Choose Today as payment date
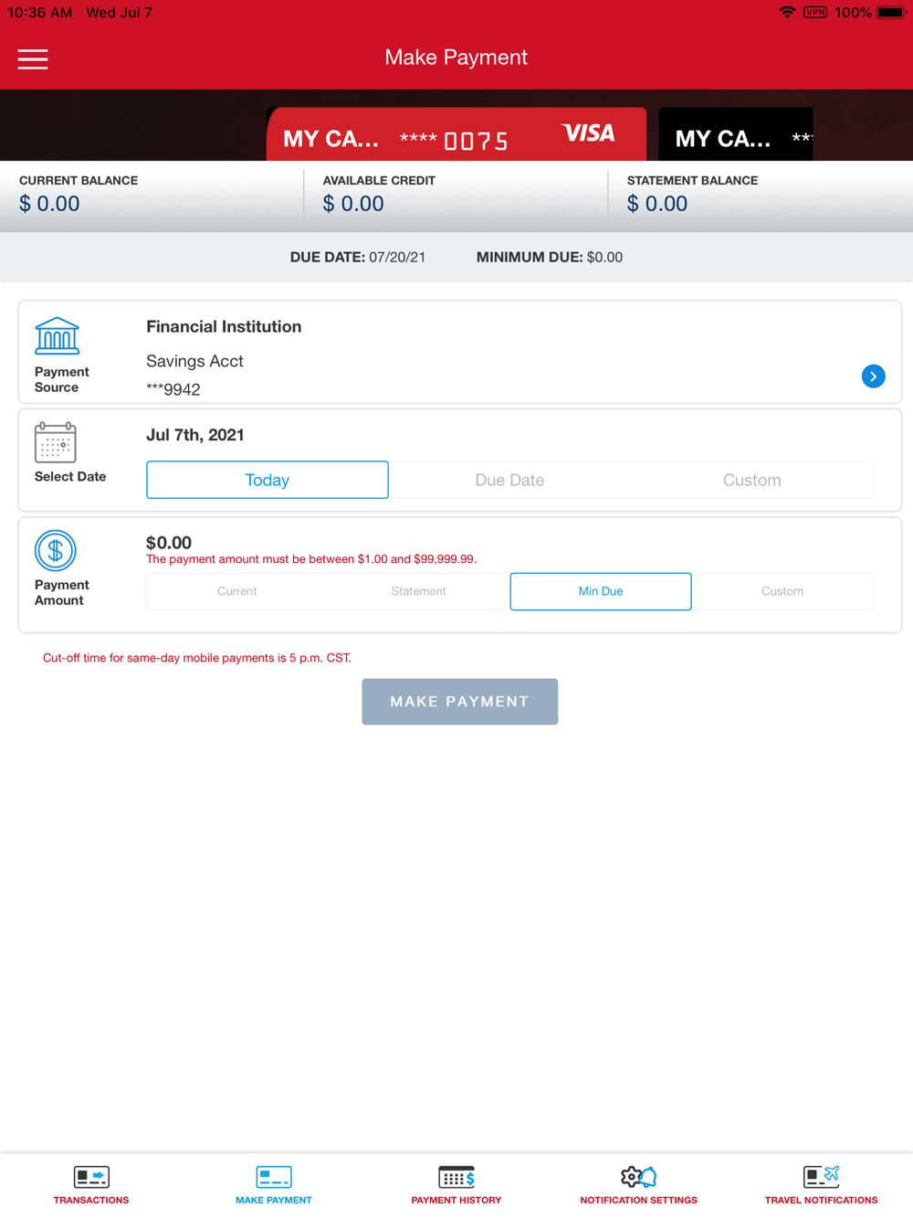This screenshot has width=913, height=1219. tap(268, 480)
